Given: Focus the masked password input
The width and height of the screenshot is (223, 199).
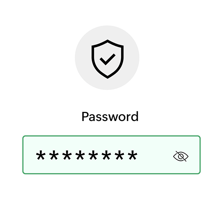Looking at the screenshot, I should point(111,155).
